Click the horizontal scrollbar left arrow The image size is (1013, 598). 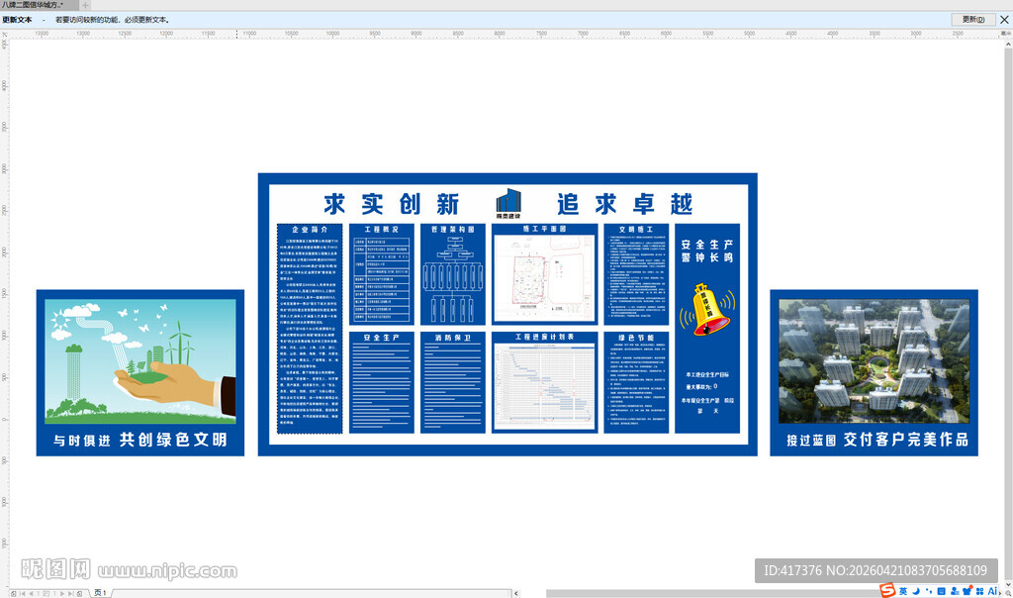515,593
